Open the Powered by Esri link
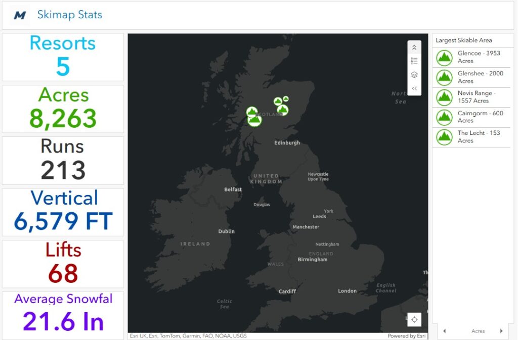The width and height of the screenshot is (518, 340). 406,336
